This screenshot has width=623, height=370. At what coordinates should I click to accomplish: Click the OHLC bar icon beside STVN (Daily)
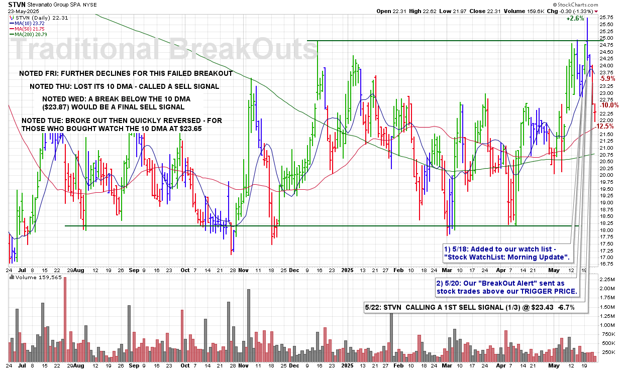[13, 17]
